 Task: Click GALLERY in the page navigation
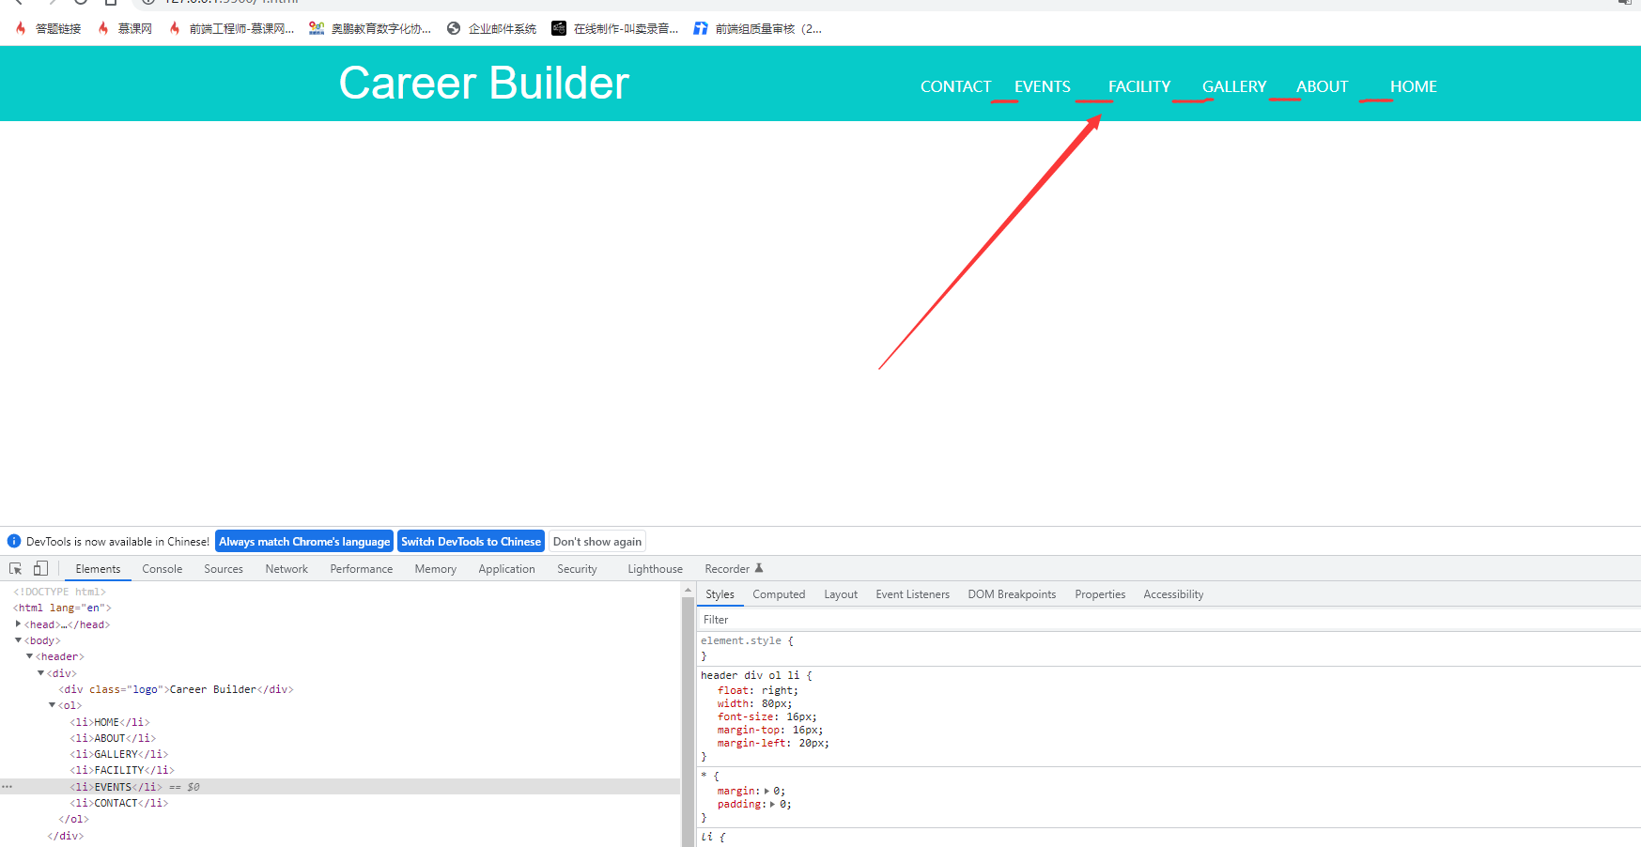[1234, 86]
